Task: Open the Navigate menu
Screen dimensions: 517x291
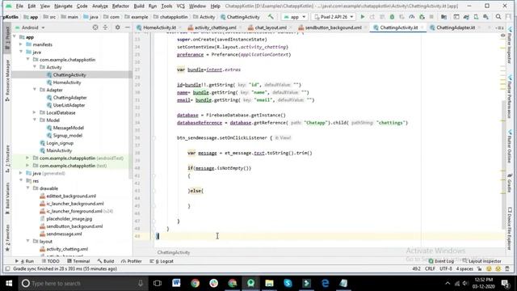Action: 63,6
